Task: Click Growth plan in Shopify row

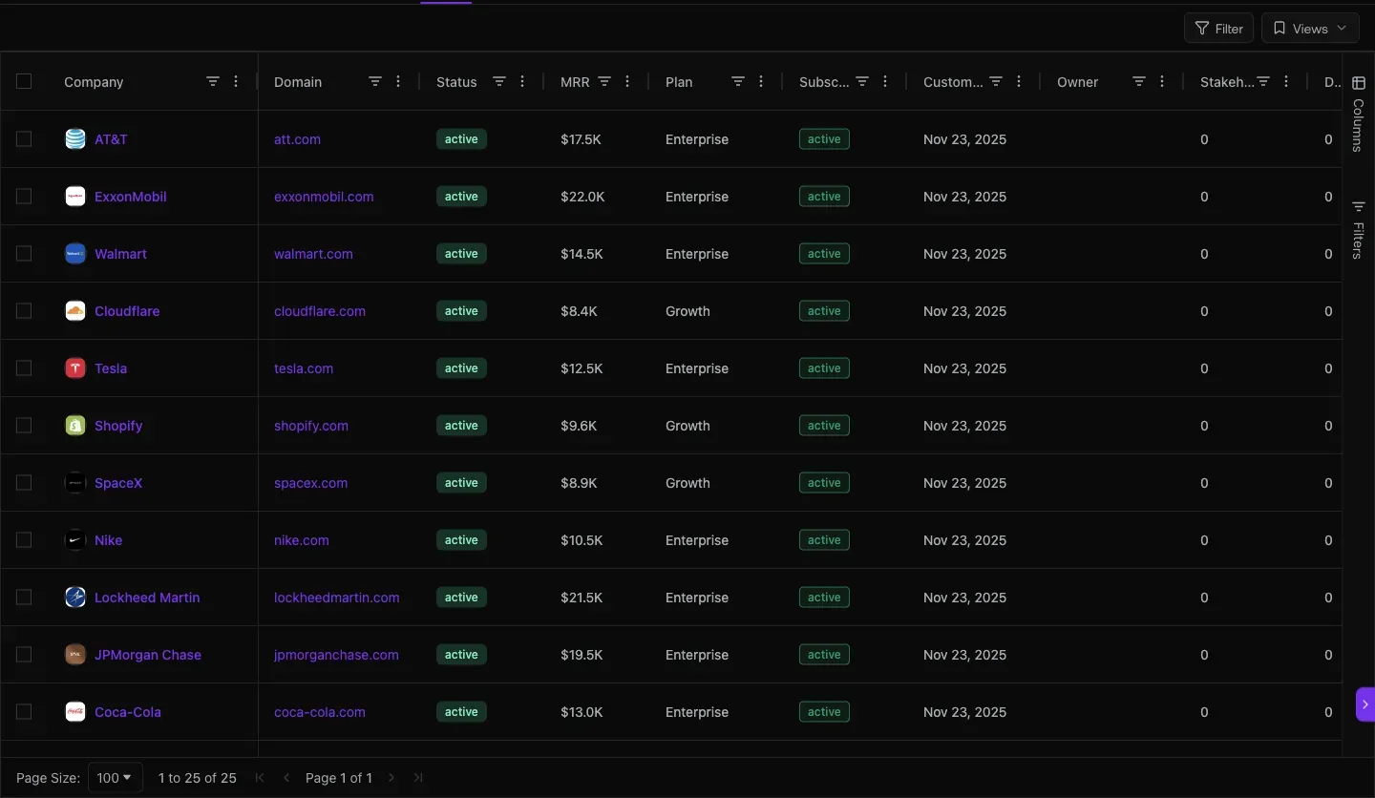Action: (687, 426)
